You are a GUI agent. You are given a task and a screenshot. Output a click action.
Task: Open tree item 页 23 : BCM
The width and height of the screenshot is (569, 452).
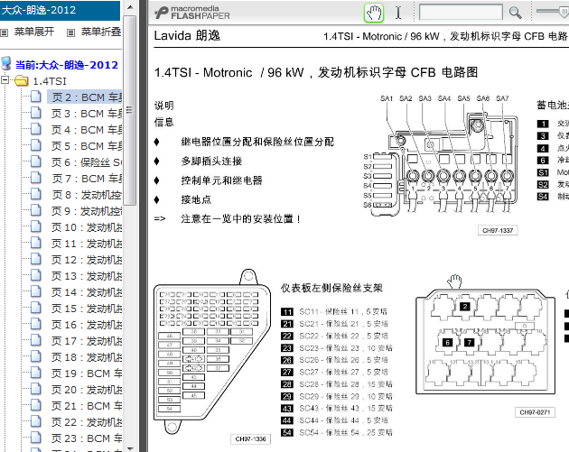[x=87, y=438]
